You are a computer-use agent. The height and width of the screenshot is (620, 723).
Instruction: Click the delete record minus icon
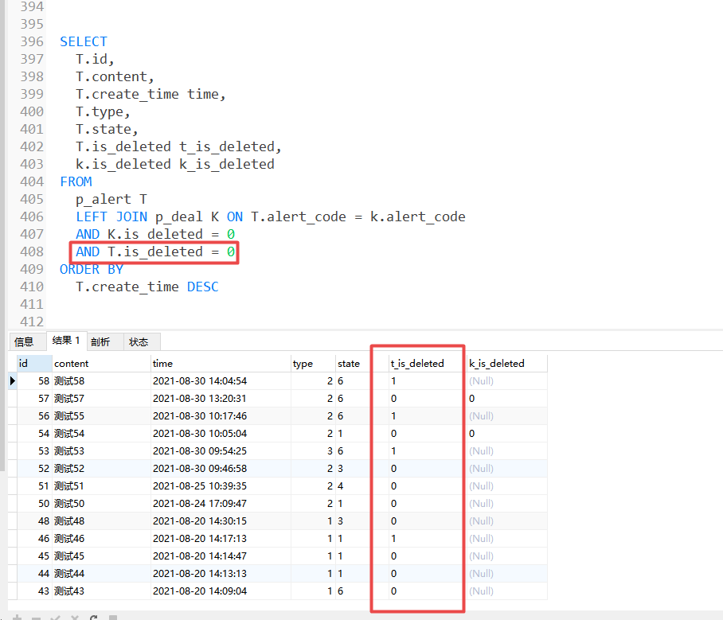point(36,616)
